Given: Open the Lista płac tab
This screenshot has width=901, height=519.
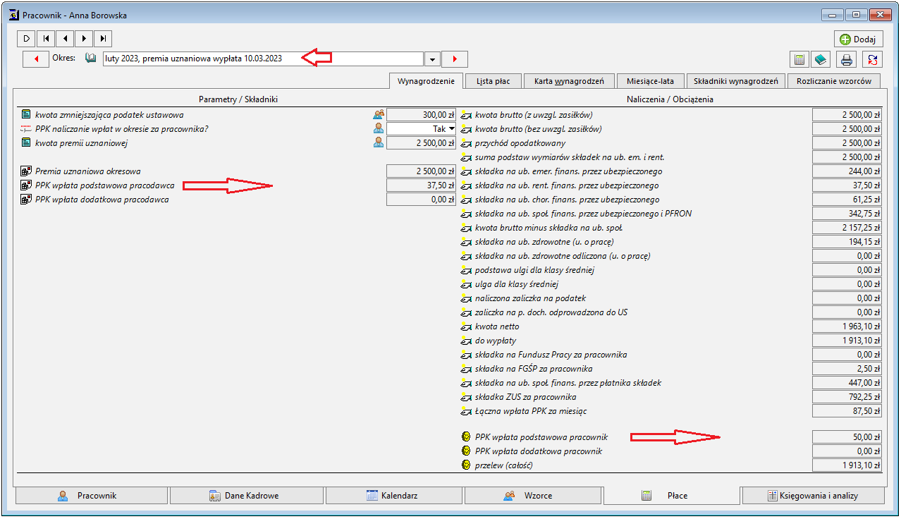Looking at the screenshot, I should 494,81.
